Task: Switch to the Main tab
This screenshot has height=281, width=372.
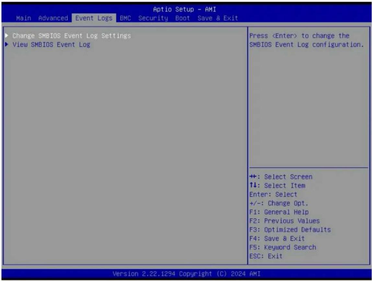Action: pos(23,18)
